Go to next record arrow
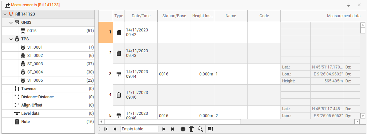The image size is (367, 134). 164,129
